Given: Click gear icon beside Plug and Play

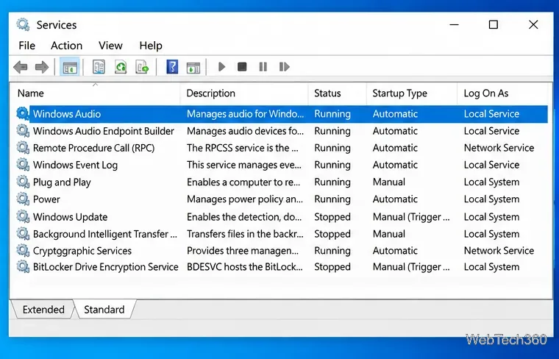Looking at the screenshot, I should pos(23,182).
